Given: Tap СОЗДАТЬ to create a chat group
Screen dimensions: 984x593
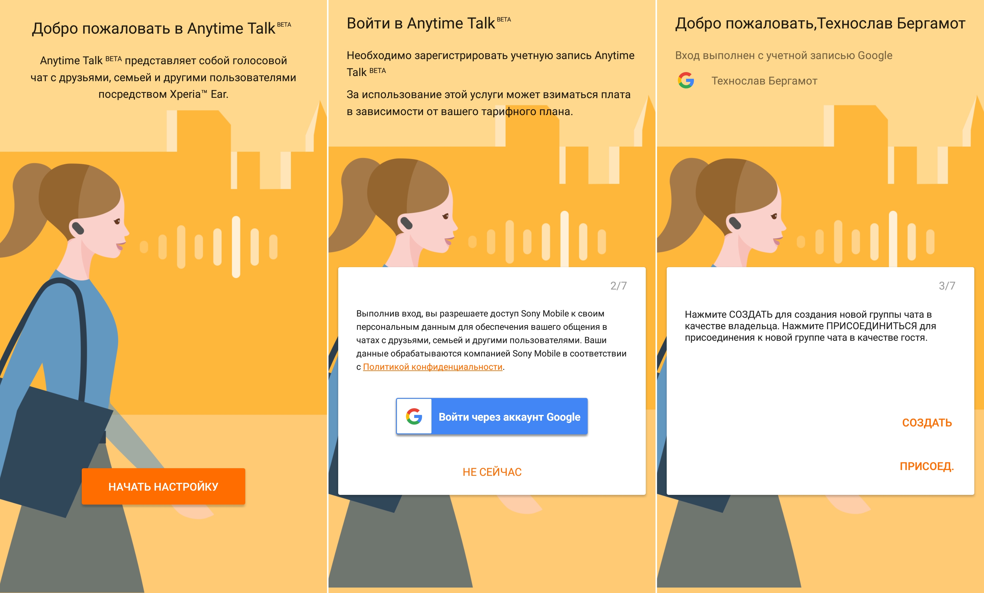Looking at the screenshot, I should [927, 423].
